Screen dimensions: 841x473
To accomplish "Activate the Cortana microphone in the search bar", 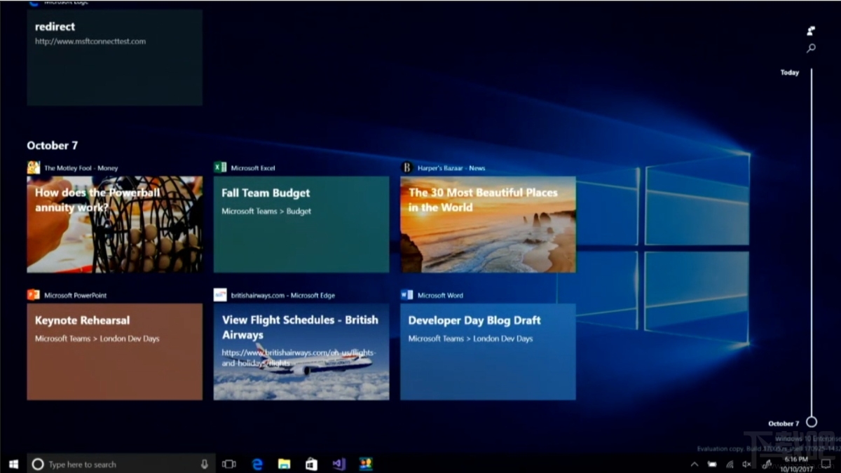I will tap(204, 463).
